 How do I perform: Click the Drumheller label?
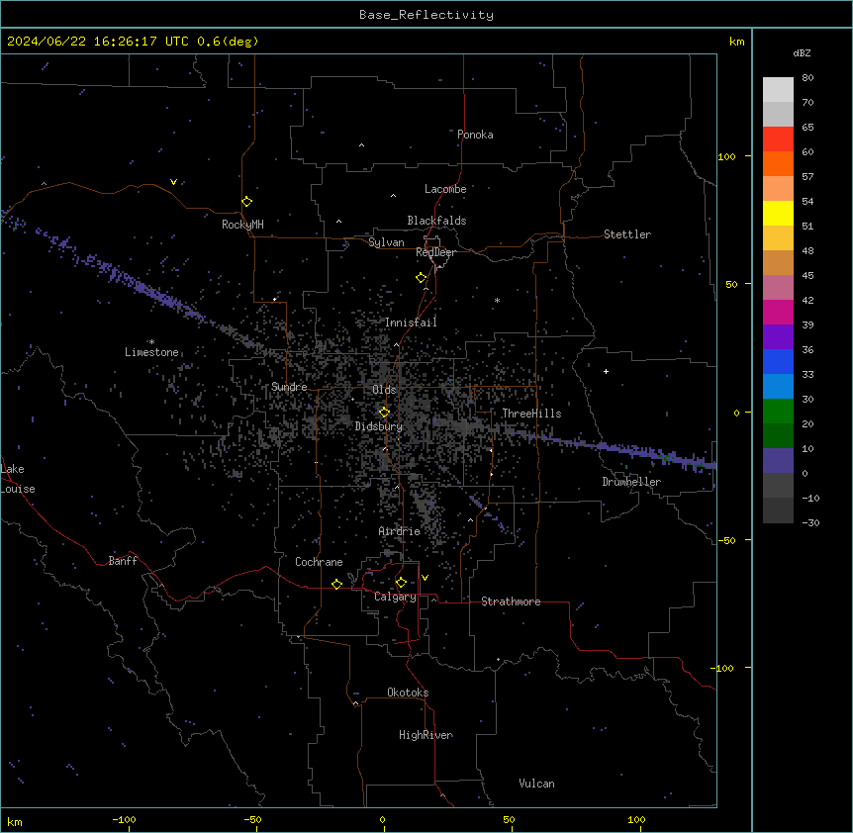(x=631, y=482)
